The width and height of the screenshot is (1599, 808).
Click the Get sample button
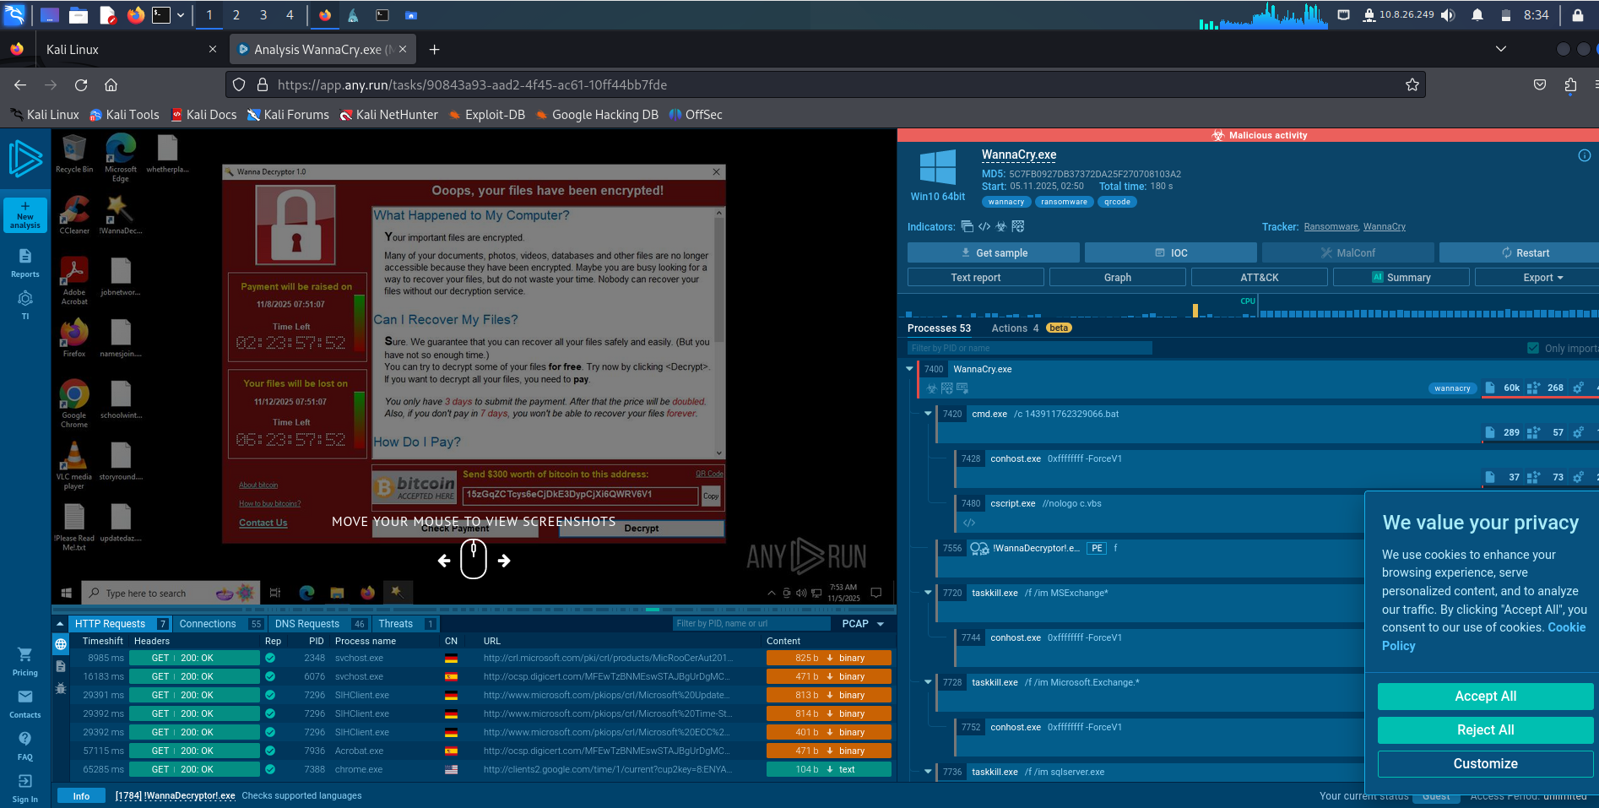pos(994,252)
